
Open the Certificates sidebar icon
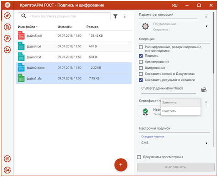point(7,38)
